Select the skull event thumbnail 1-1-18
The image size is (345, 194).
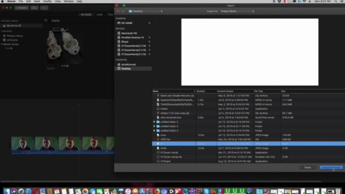(x=65, y=45)
